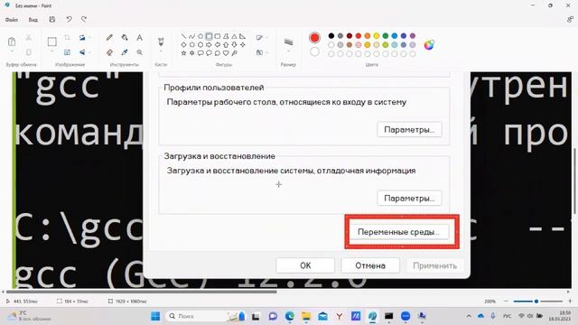Viewport: 578px width, 325px height.
Task: Open the Shape outline dropdown
Action: coord(261,38)
